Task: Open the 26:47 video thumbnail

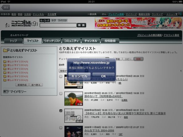Action: [74, 116]
